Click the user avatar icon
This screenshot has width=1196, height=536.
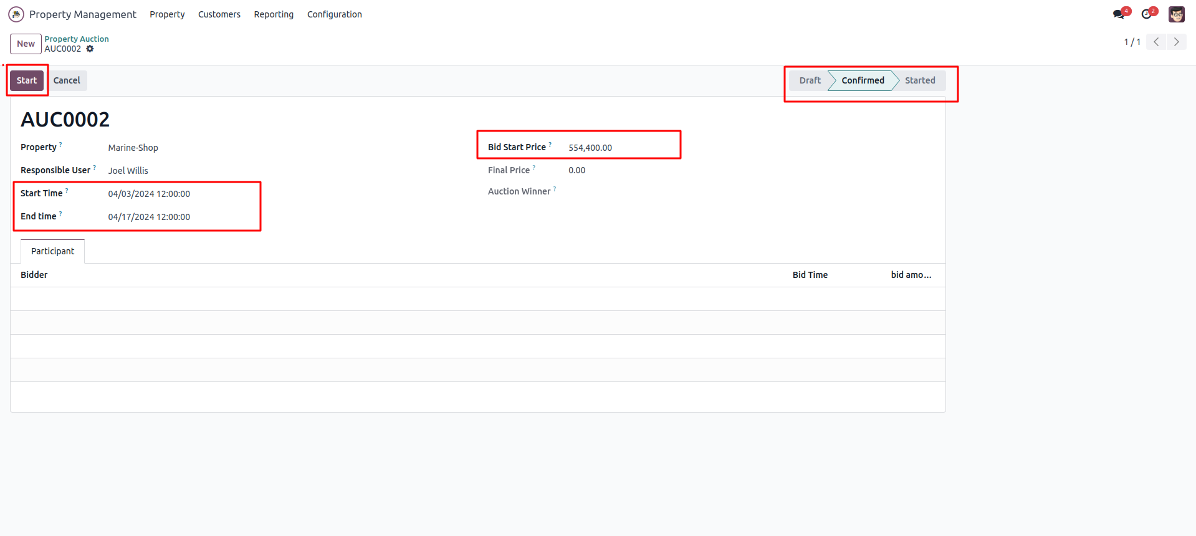pos(1176,14)
